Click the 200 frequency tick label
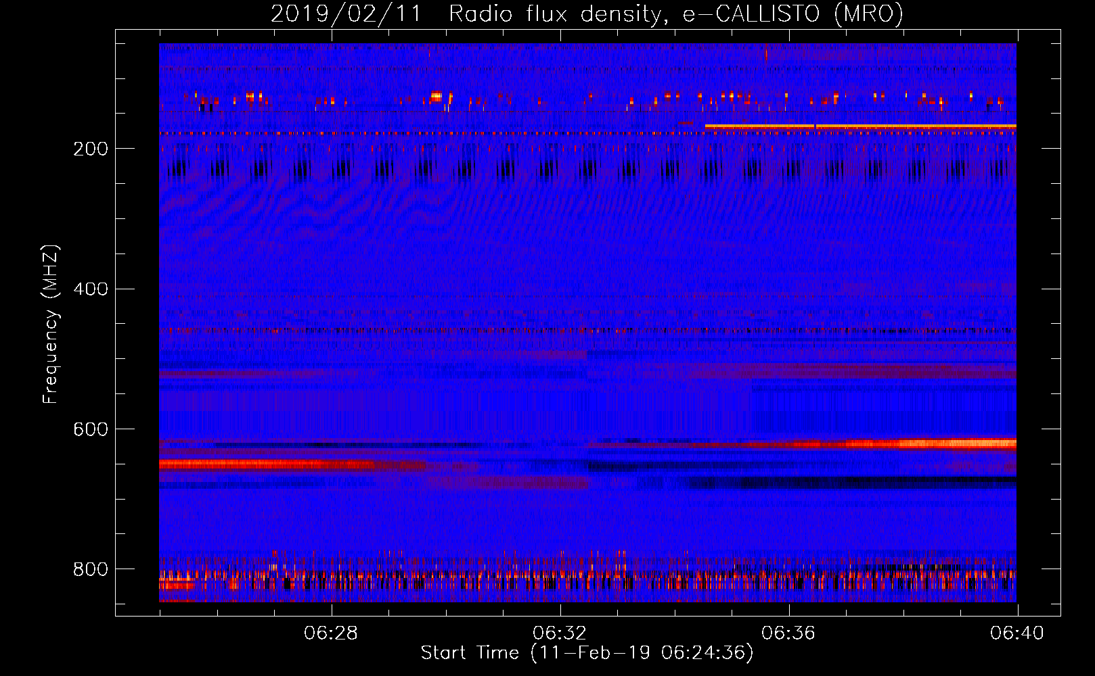 91,149
